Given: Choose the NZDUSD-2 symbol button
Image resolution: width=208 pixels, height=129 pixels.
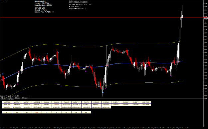Looking at the screenshot, I should tap(96, 105).
